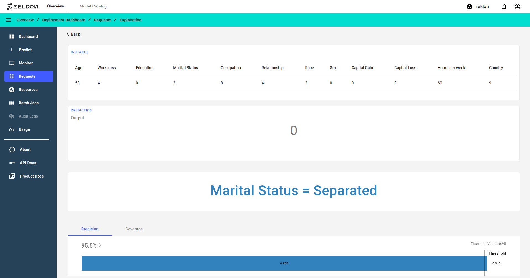The image size is (530, 278).
Task: Click the Education column header
Action: tap(145, 68)
